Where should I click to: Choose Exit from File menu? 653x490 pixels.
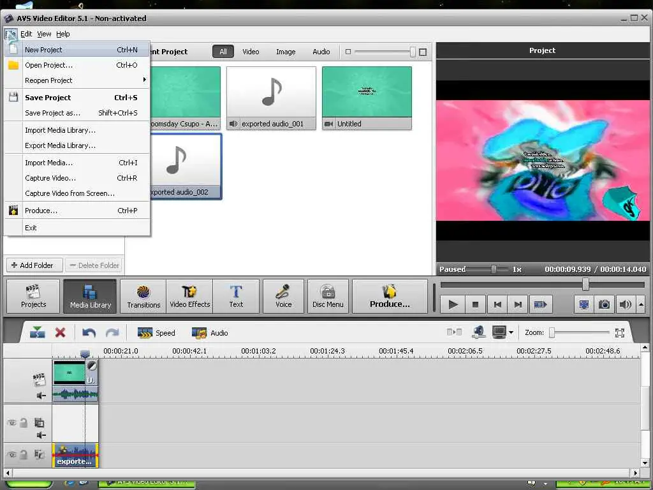tap(77, 228)
